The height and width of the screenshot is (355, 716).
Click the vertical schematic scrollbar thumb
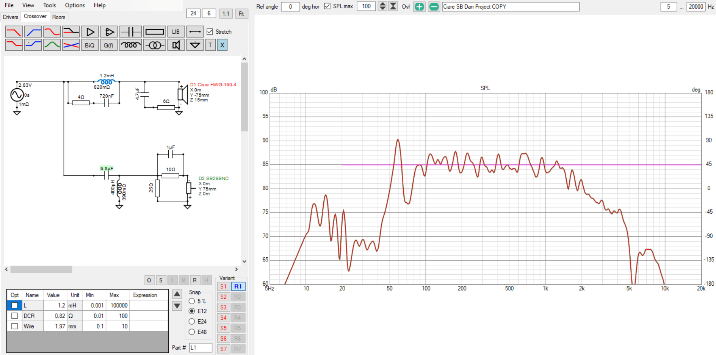coord(244,97)
